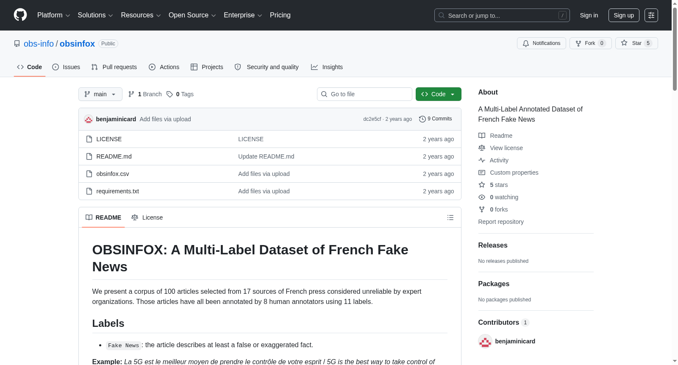Open benjaminicard contributor name link
Screen dimensions: 678x365
coord(515,341)
